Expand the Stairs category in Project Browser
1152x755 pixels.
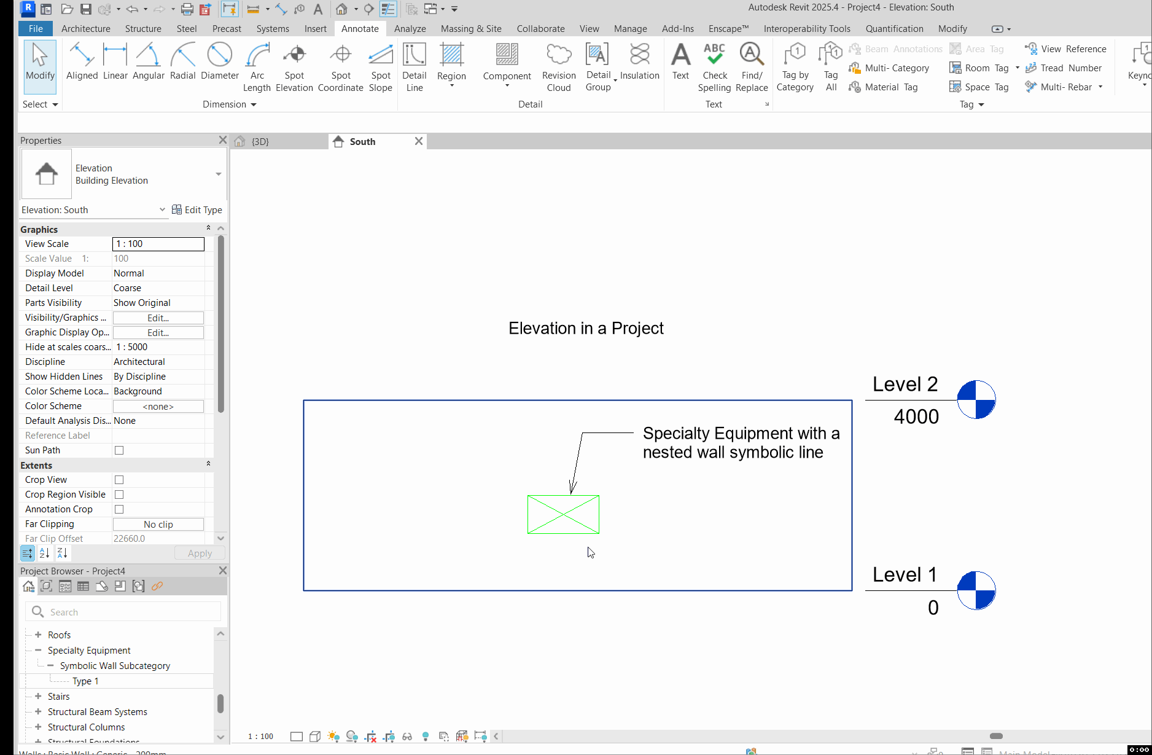[x=39, y=696]
